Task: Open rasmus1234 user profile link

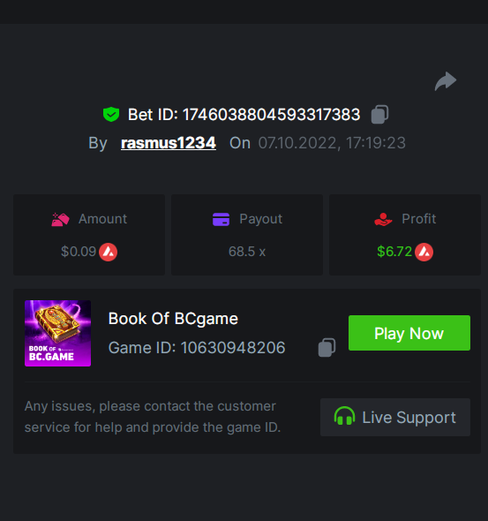Action: click(x=169, y=143)
